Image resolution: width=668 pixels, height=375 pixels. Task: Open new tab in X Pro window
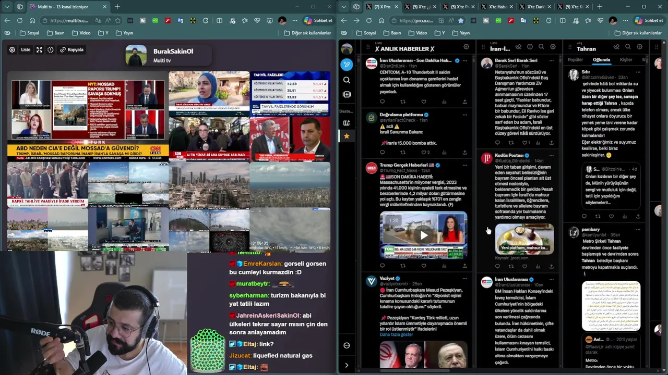[600, 7]
